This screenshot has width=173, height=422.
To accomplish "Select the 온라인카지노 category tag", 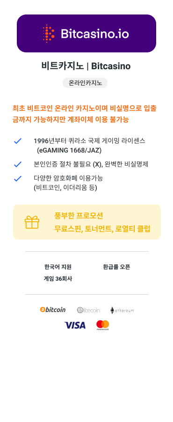I will 85,83.
